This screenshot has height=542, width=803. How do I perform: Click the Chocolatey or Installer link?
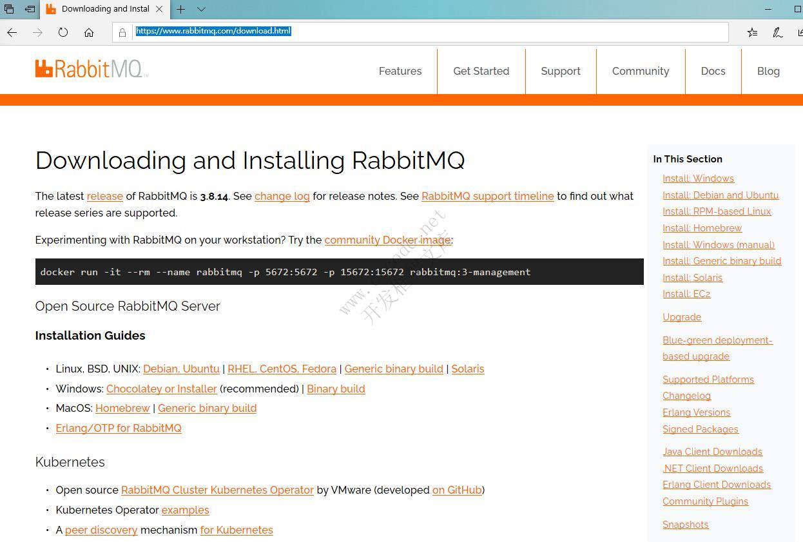click(161, 389)
